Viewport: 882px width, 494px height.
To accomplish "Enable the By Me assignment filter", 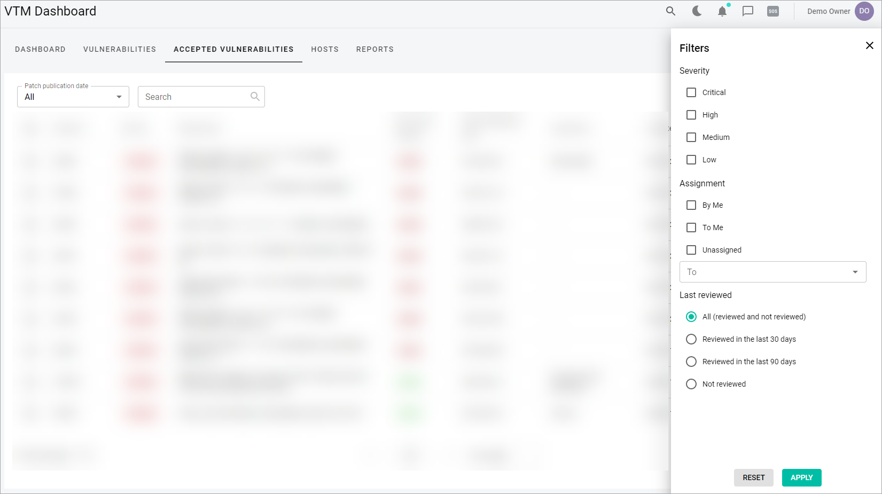I will tap(691, 205).
